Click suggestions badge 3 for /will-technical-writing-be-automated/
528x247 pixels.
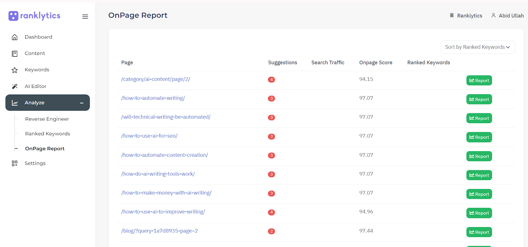272,118
